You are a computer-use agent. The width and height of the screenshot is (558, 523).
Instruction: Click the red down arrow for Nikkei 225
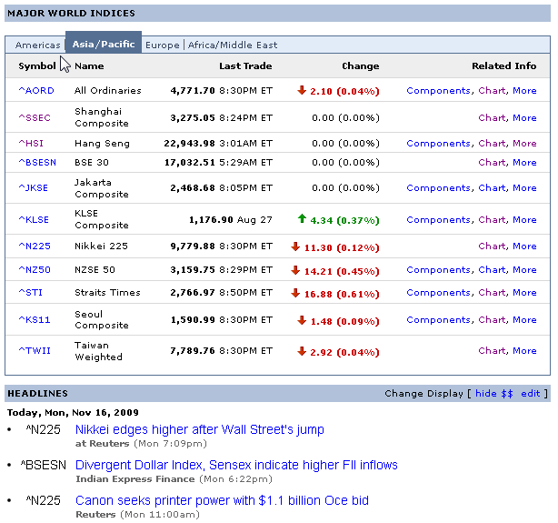click(x=295, y=246)
